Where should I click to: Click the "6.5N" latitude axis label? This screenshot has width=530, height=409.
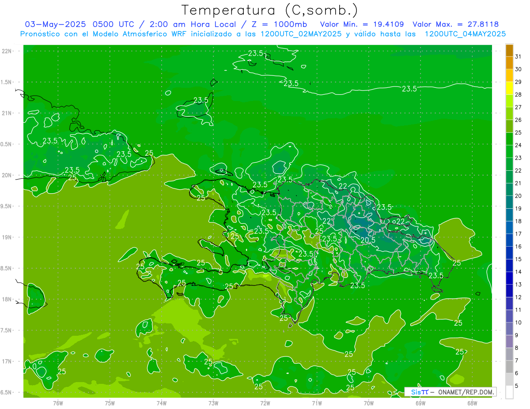[7, 392]
